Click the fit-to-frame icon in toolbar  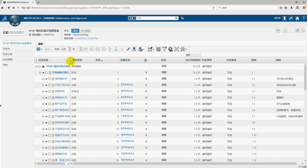[177, 49]
